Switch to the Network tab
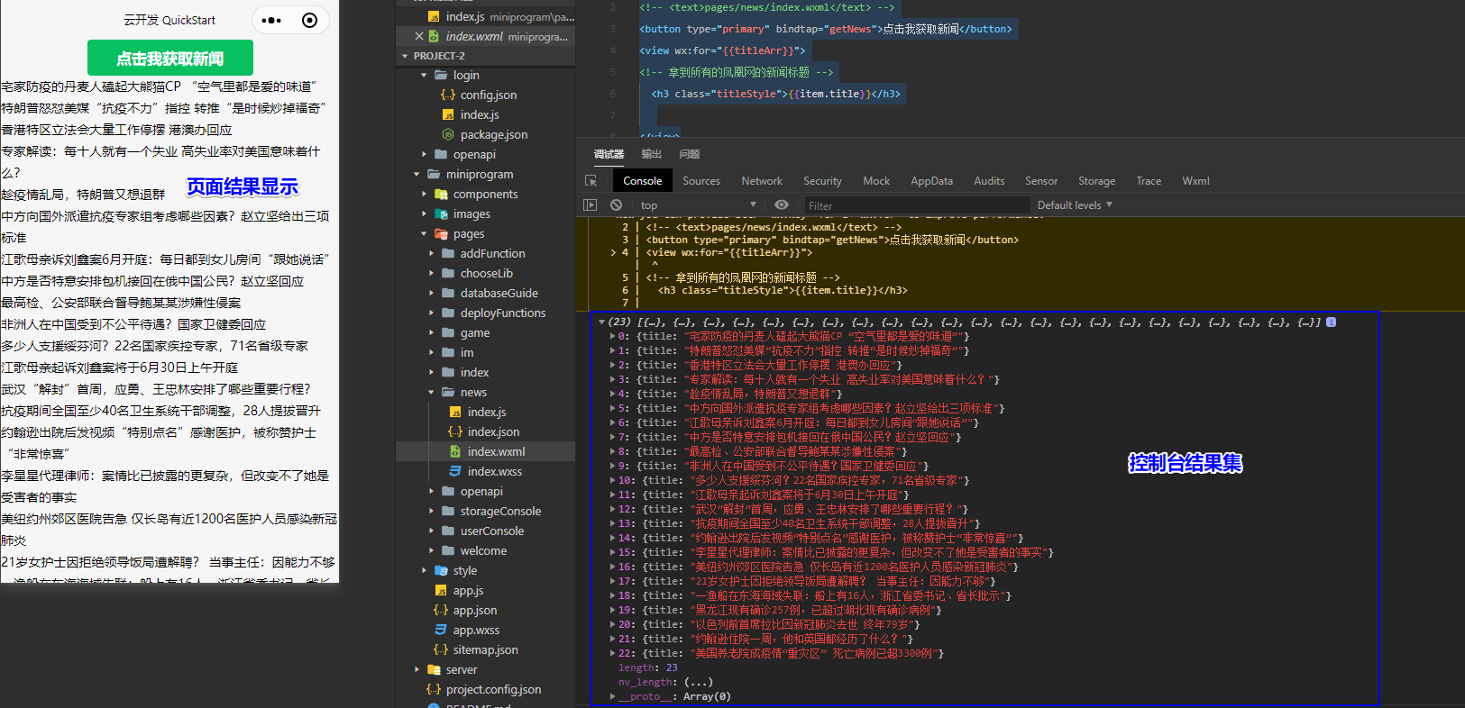The image size is (1465, 708). (762, 181)
